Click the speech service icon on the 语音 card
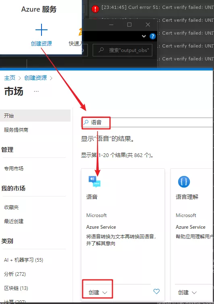This screenshot has height=304, width=214. pos(94,182)
